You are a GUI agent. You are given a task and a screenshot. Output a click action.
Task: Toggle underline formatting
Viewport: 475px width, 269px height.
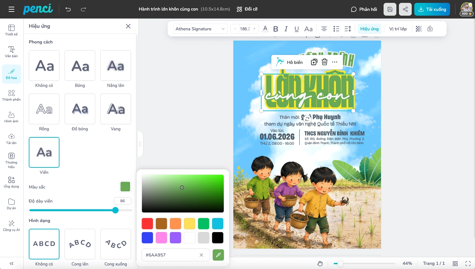(297, 29)
